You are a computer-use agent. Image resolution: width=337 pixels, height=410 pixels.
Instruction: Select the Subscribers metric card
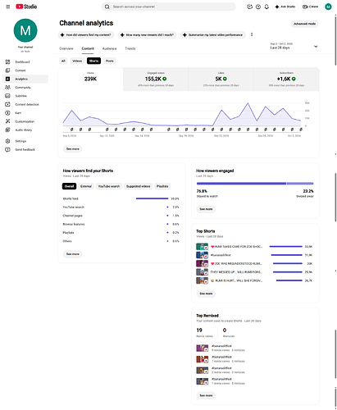(x=286, y=80)
